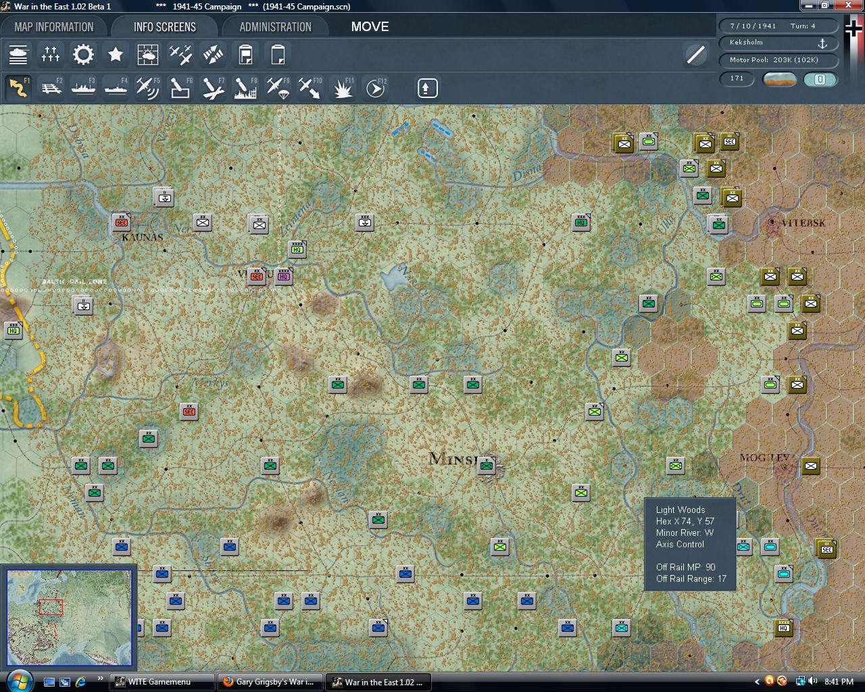
Task: Select the green infantry unit on Minsk
Action: click(487, 465)
